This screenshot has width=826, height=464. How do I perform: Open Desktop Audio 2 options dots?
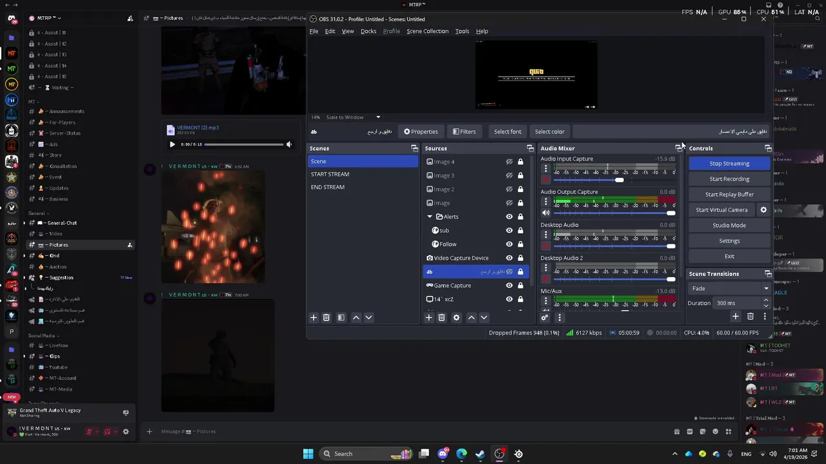pyautogui.click(x=545, y=268)
